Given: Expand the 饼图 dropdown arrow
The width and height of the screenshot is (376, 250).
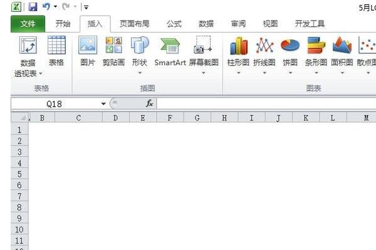Looking at the screenshot, I should pos(290,72).
